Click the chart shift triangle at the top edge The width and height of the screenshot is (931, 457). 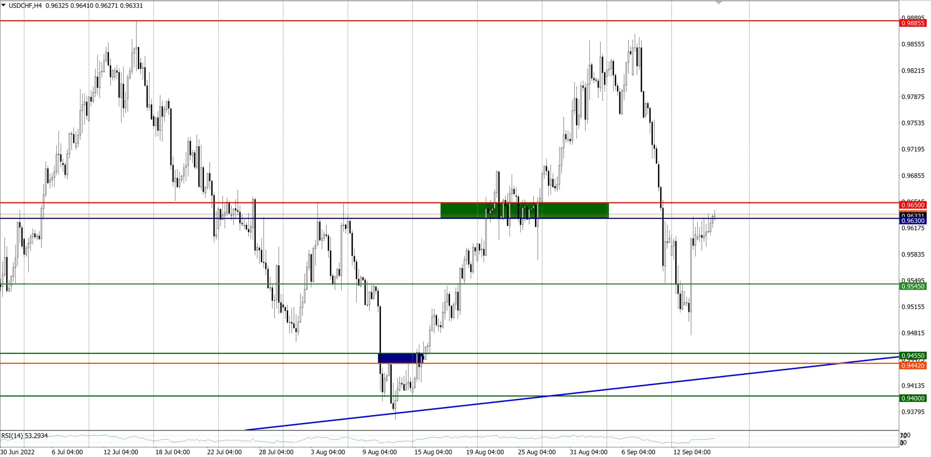tap(719, 3)
